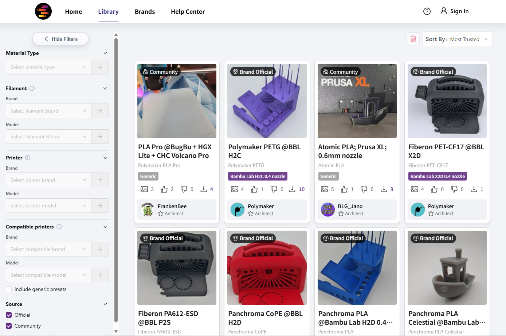
Task: Uncheck the Official source checkbox
Action: click(9, 315)
